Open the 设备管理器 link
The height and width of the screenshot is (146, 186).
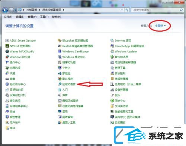[121, 90]
